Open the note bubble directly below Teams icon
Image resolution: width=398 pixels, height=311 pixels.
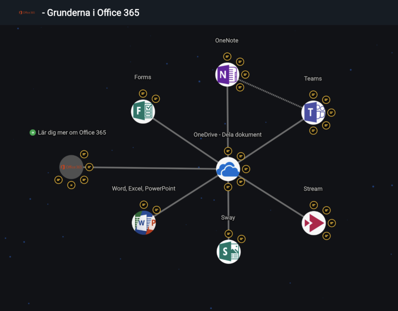click(x=313, y=131)
